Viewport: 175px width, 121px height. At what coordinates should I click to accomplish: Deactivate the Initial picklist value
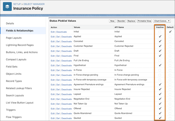point(62,32)
